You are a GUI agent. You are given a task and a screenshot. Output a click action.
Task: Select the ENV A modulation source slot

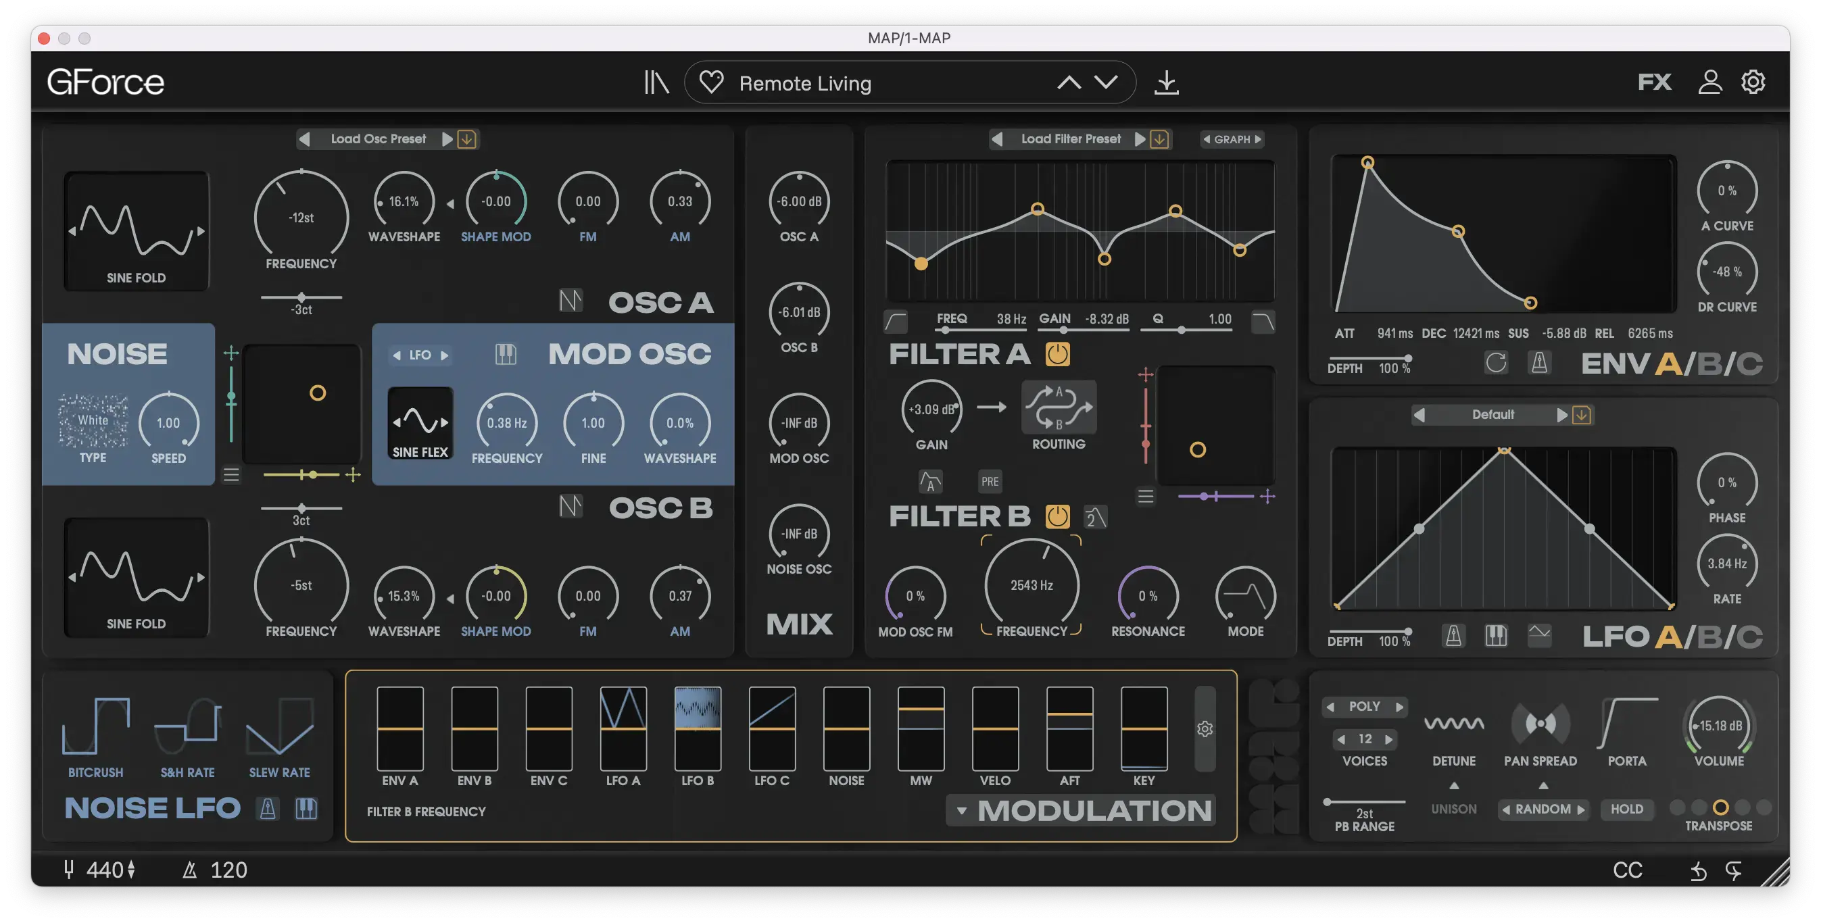(400, 728)
